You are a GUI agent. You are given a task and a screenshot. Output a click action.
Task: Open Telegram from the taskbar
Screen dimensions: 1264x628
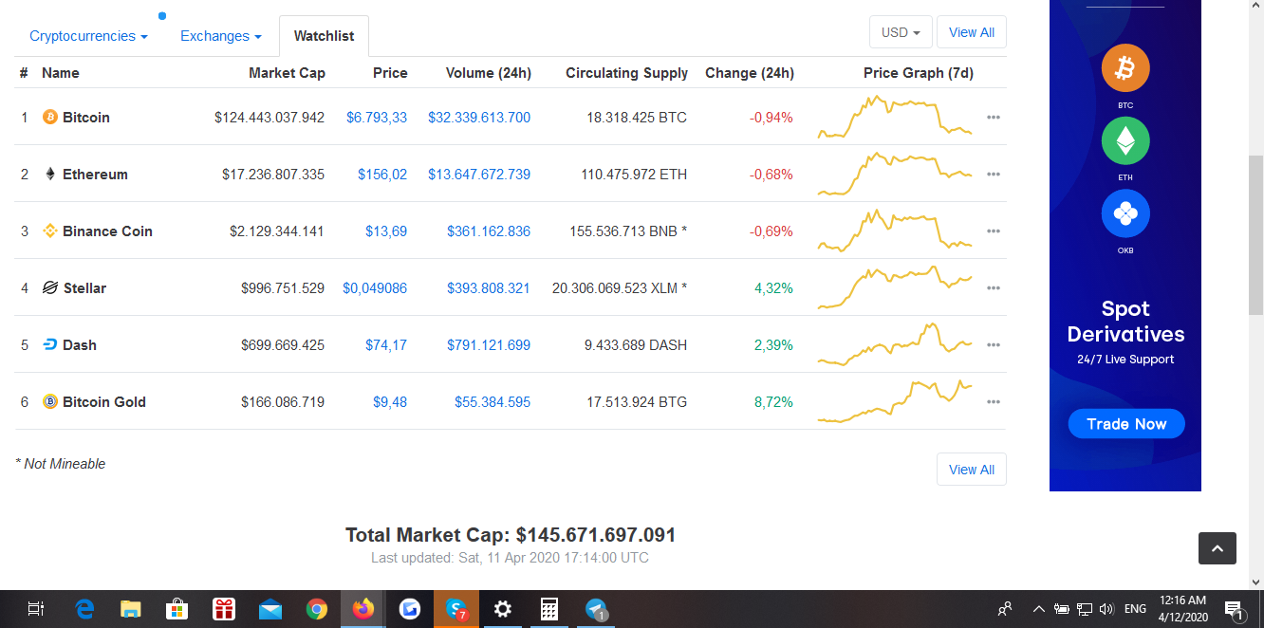pyautogui.click(x=596, y=609)
